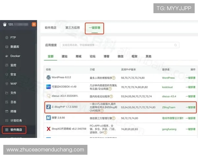This screenshot has width=198, height=158.
Task: Open the ZBlogTeam provider link
Action: click(x=169, y=107)
